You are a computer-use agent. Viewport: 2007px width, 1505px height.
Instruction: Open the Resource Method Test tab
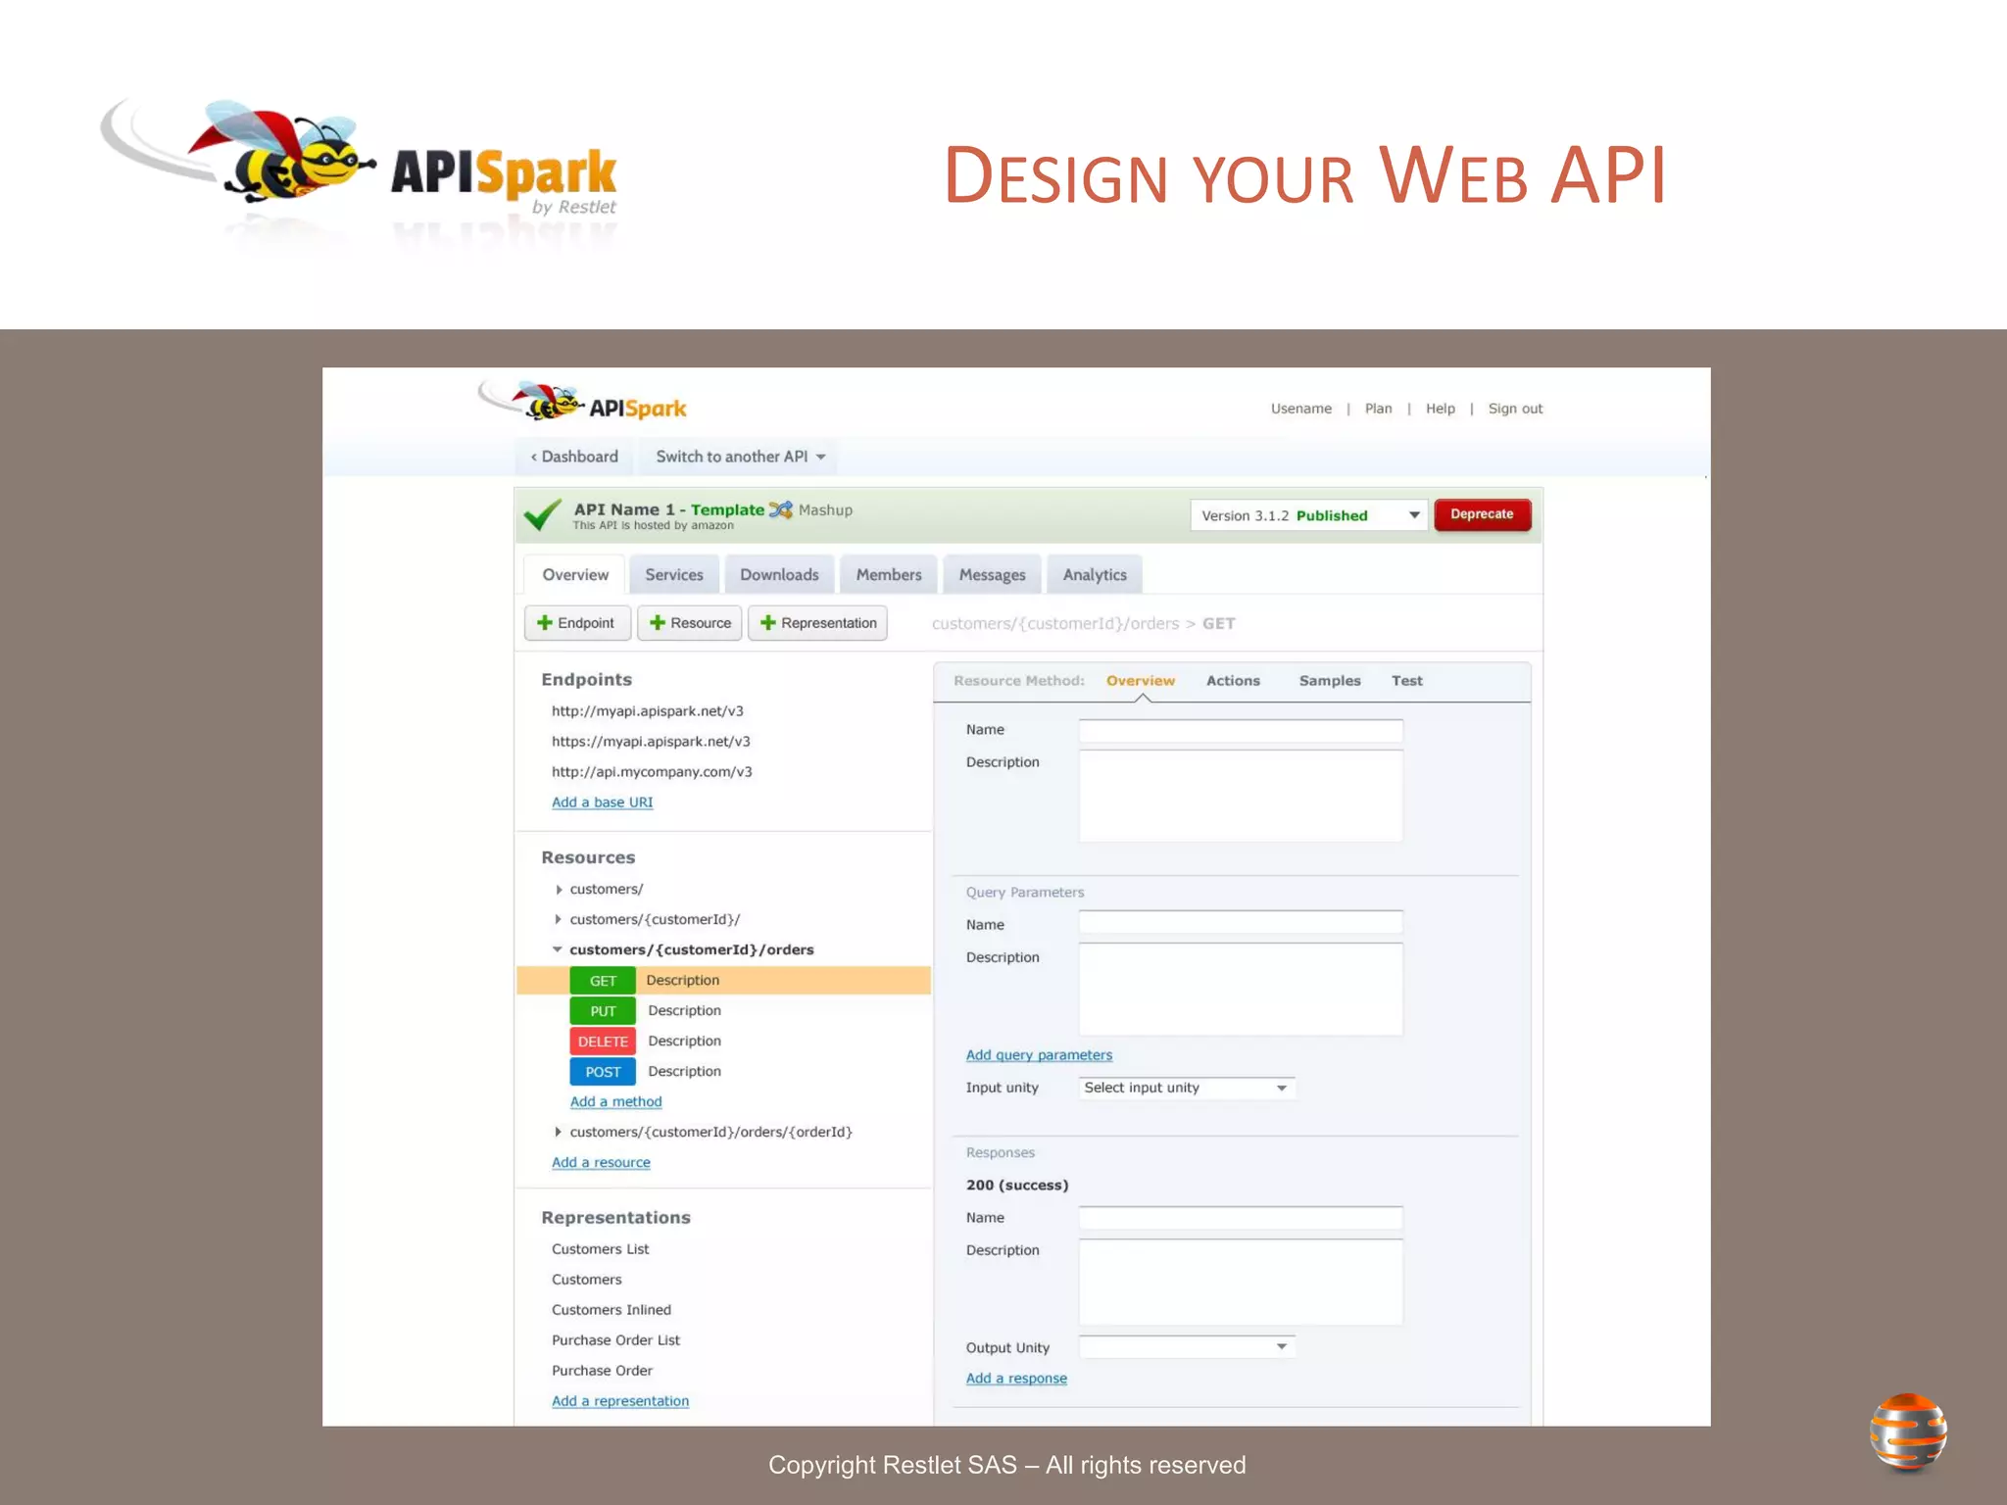click(x=1407, y=681)
